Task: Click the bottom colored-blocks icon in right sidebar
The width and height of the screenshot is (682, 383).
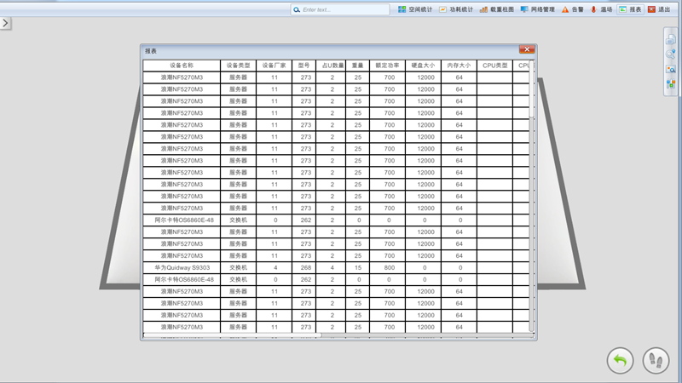Action: click(x=671, y=84)
